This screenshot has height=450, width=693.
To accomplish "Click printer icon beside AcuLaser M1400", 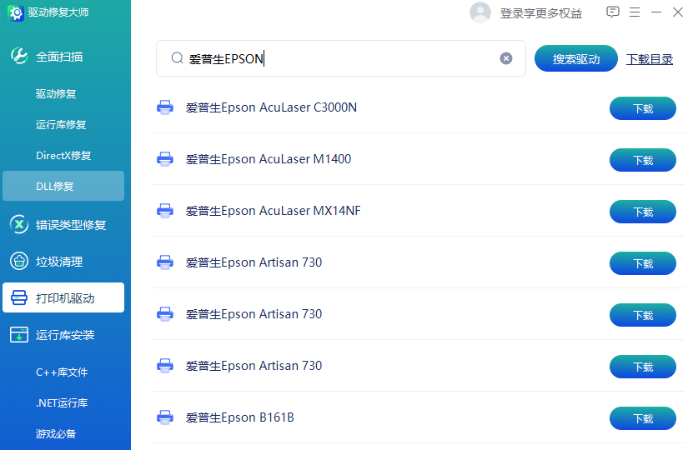I will (165, 159).
